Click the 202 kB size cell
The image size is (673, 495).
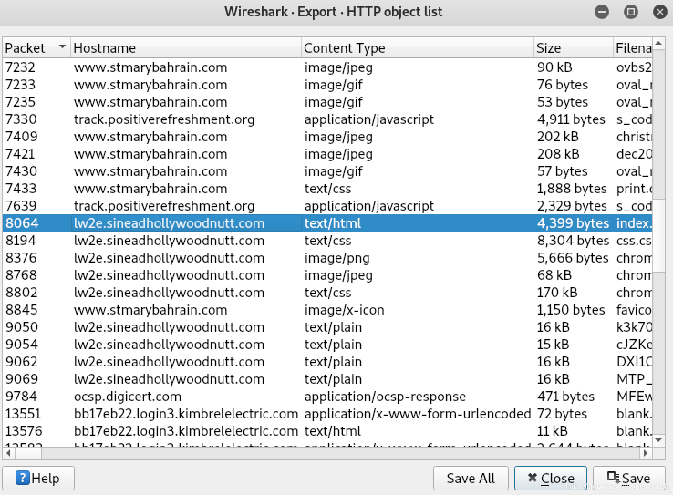click(x=558, y=136)
